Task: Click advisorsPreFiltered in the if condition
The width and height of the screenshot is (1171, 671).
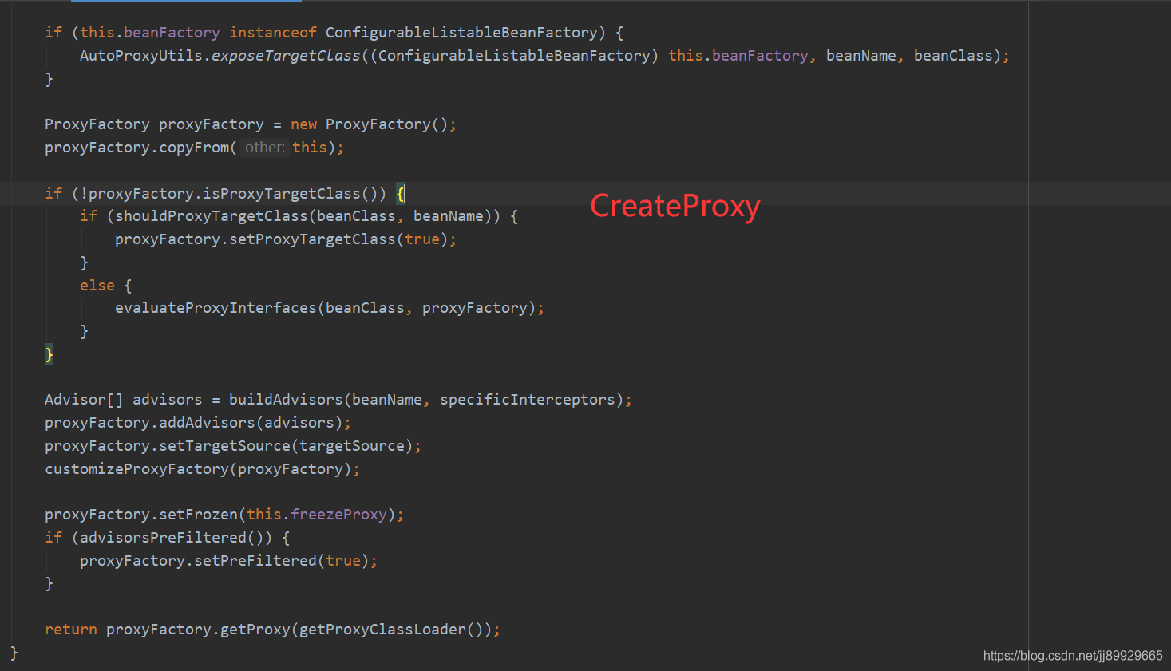Action: click(x=163, y=538)
